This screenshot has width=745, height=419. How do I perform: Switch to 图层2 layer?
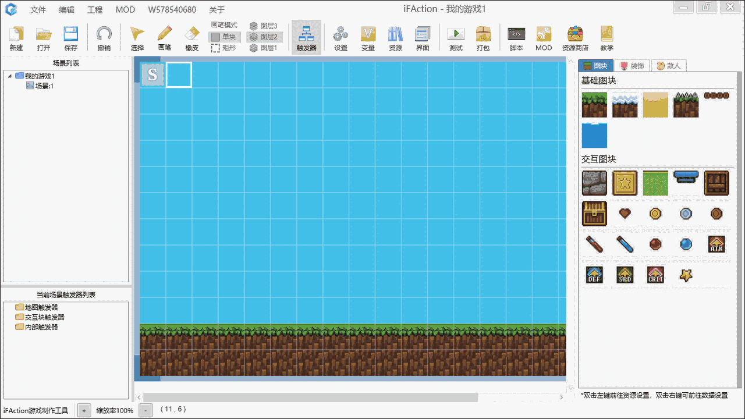264,37
